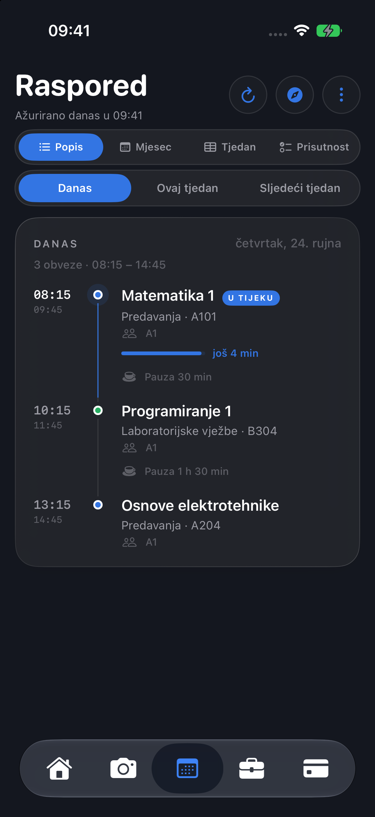Open the Prisutnost attendance view
The height and width of the screenshot is (817, 375).
[314, 147]
